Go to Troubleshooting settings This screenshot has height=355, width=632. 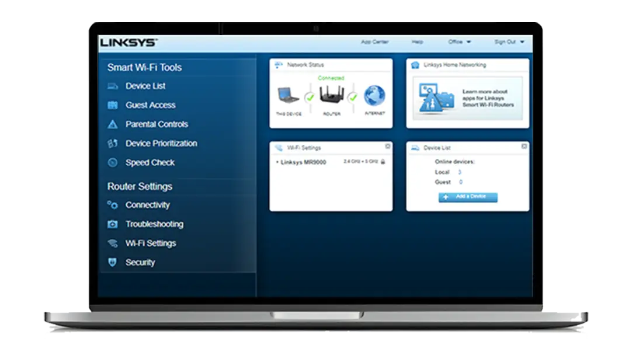point(154,224)
